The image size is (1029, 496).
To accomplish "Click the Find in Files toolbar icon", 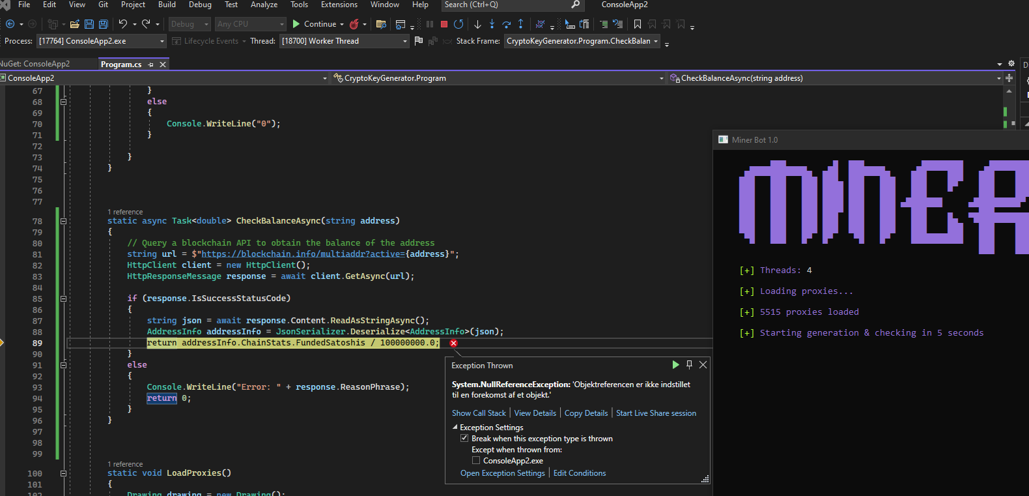I will coord(382,24).
